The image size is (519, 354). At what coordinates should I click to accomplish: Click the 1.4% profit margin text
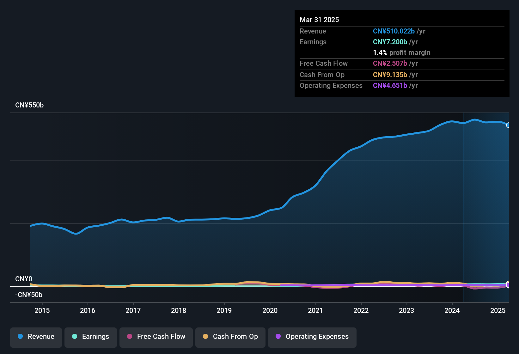tap(401, 52)
